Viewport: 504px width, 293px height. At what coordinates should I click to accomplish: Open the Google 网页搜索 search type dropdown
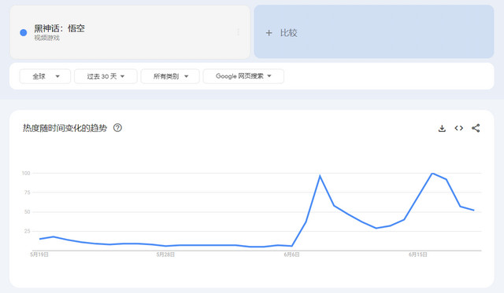[243, 76]
